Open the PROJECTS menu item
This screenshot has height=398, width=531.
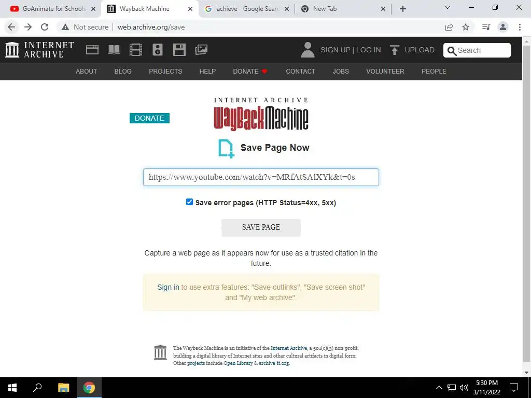point(165,72)
